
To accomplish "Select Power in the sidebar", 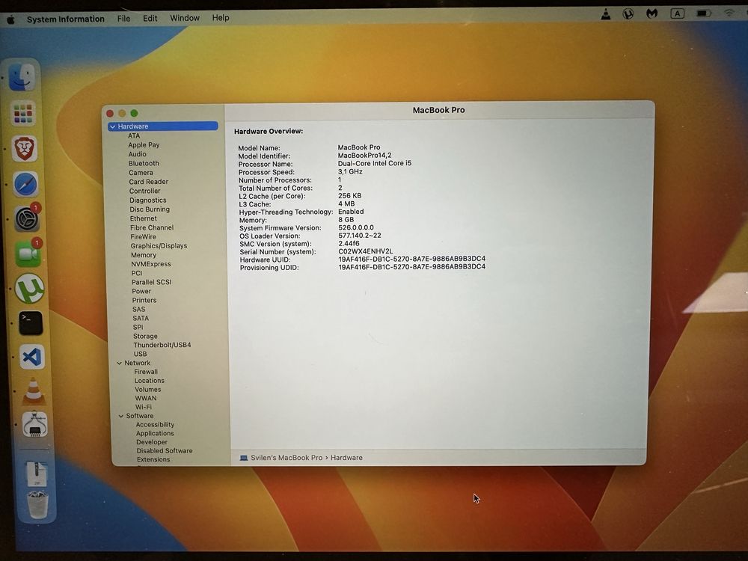I will (x=141, y=291).
